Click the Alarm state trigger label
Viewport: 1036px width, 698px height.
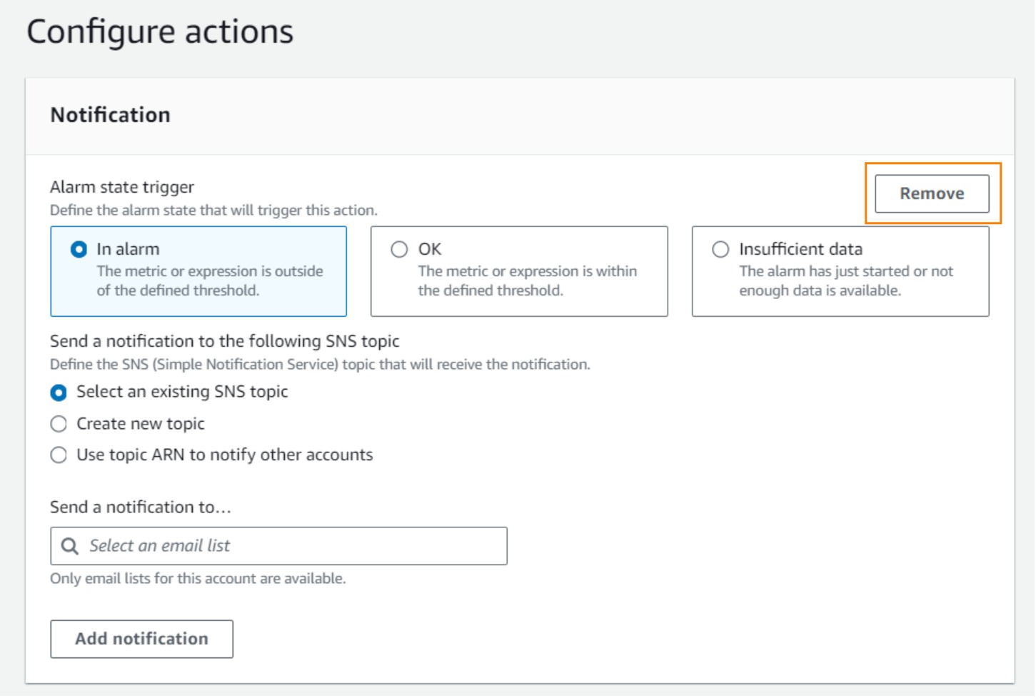122,187
